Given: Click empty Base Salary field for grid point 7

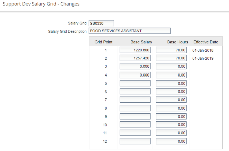Looking at the screenshot, I should (x=135, y=100).
